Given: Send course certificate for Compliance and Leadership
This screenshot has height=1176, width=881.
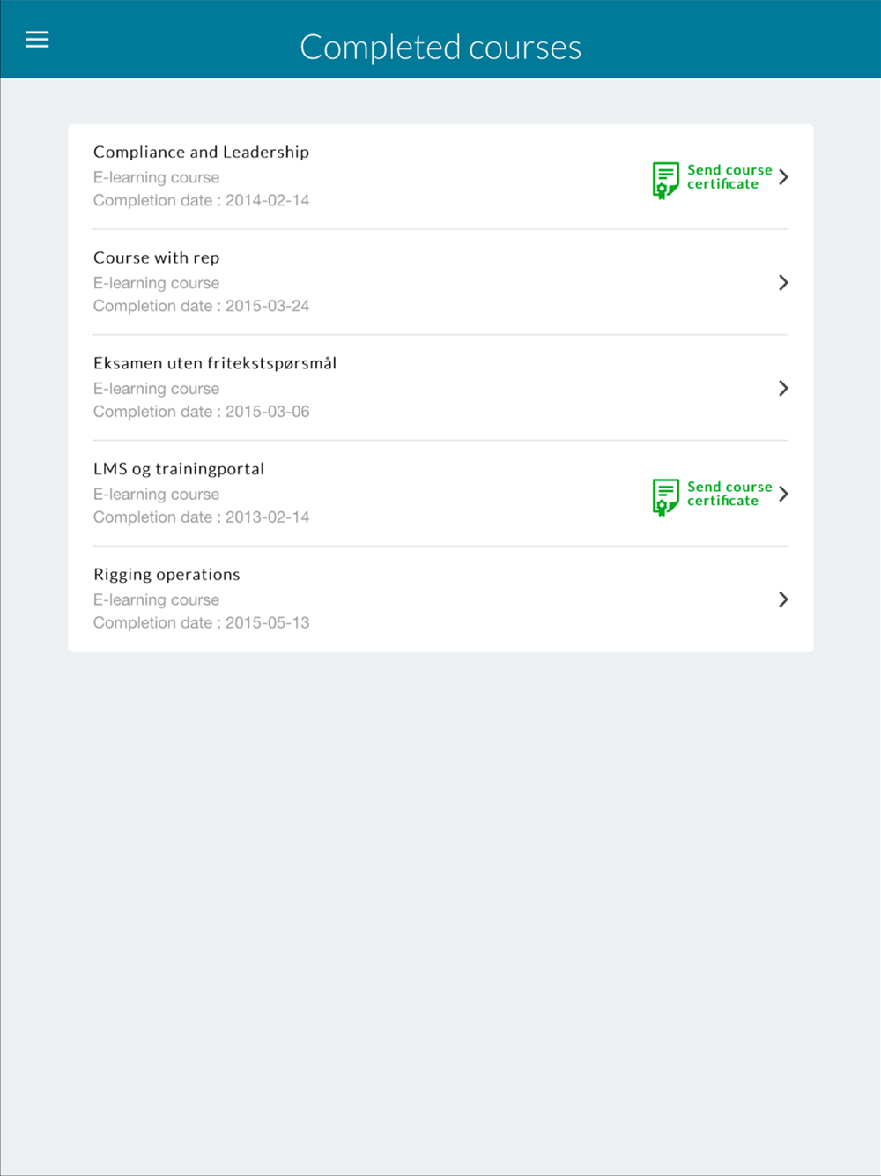Looking at the screenshot, I should point(729,177).
